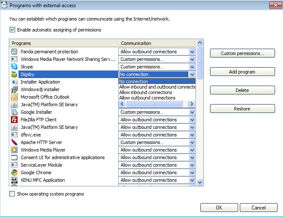
Task: Click the Communication column header
Action: click(x=157, y=43)
